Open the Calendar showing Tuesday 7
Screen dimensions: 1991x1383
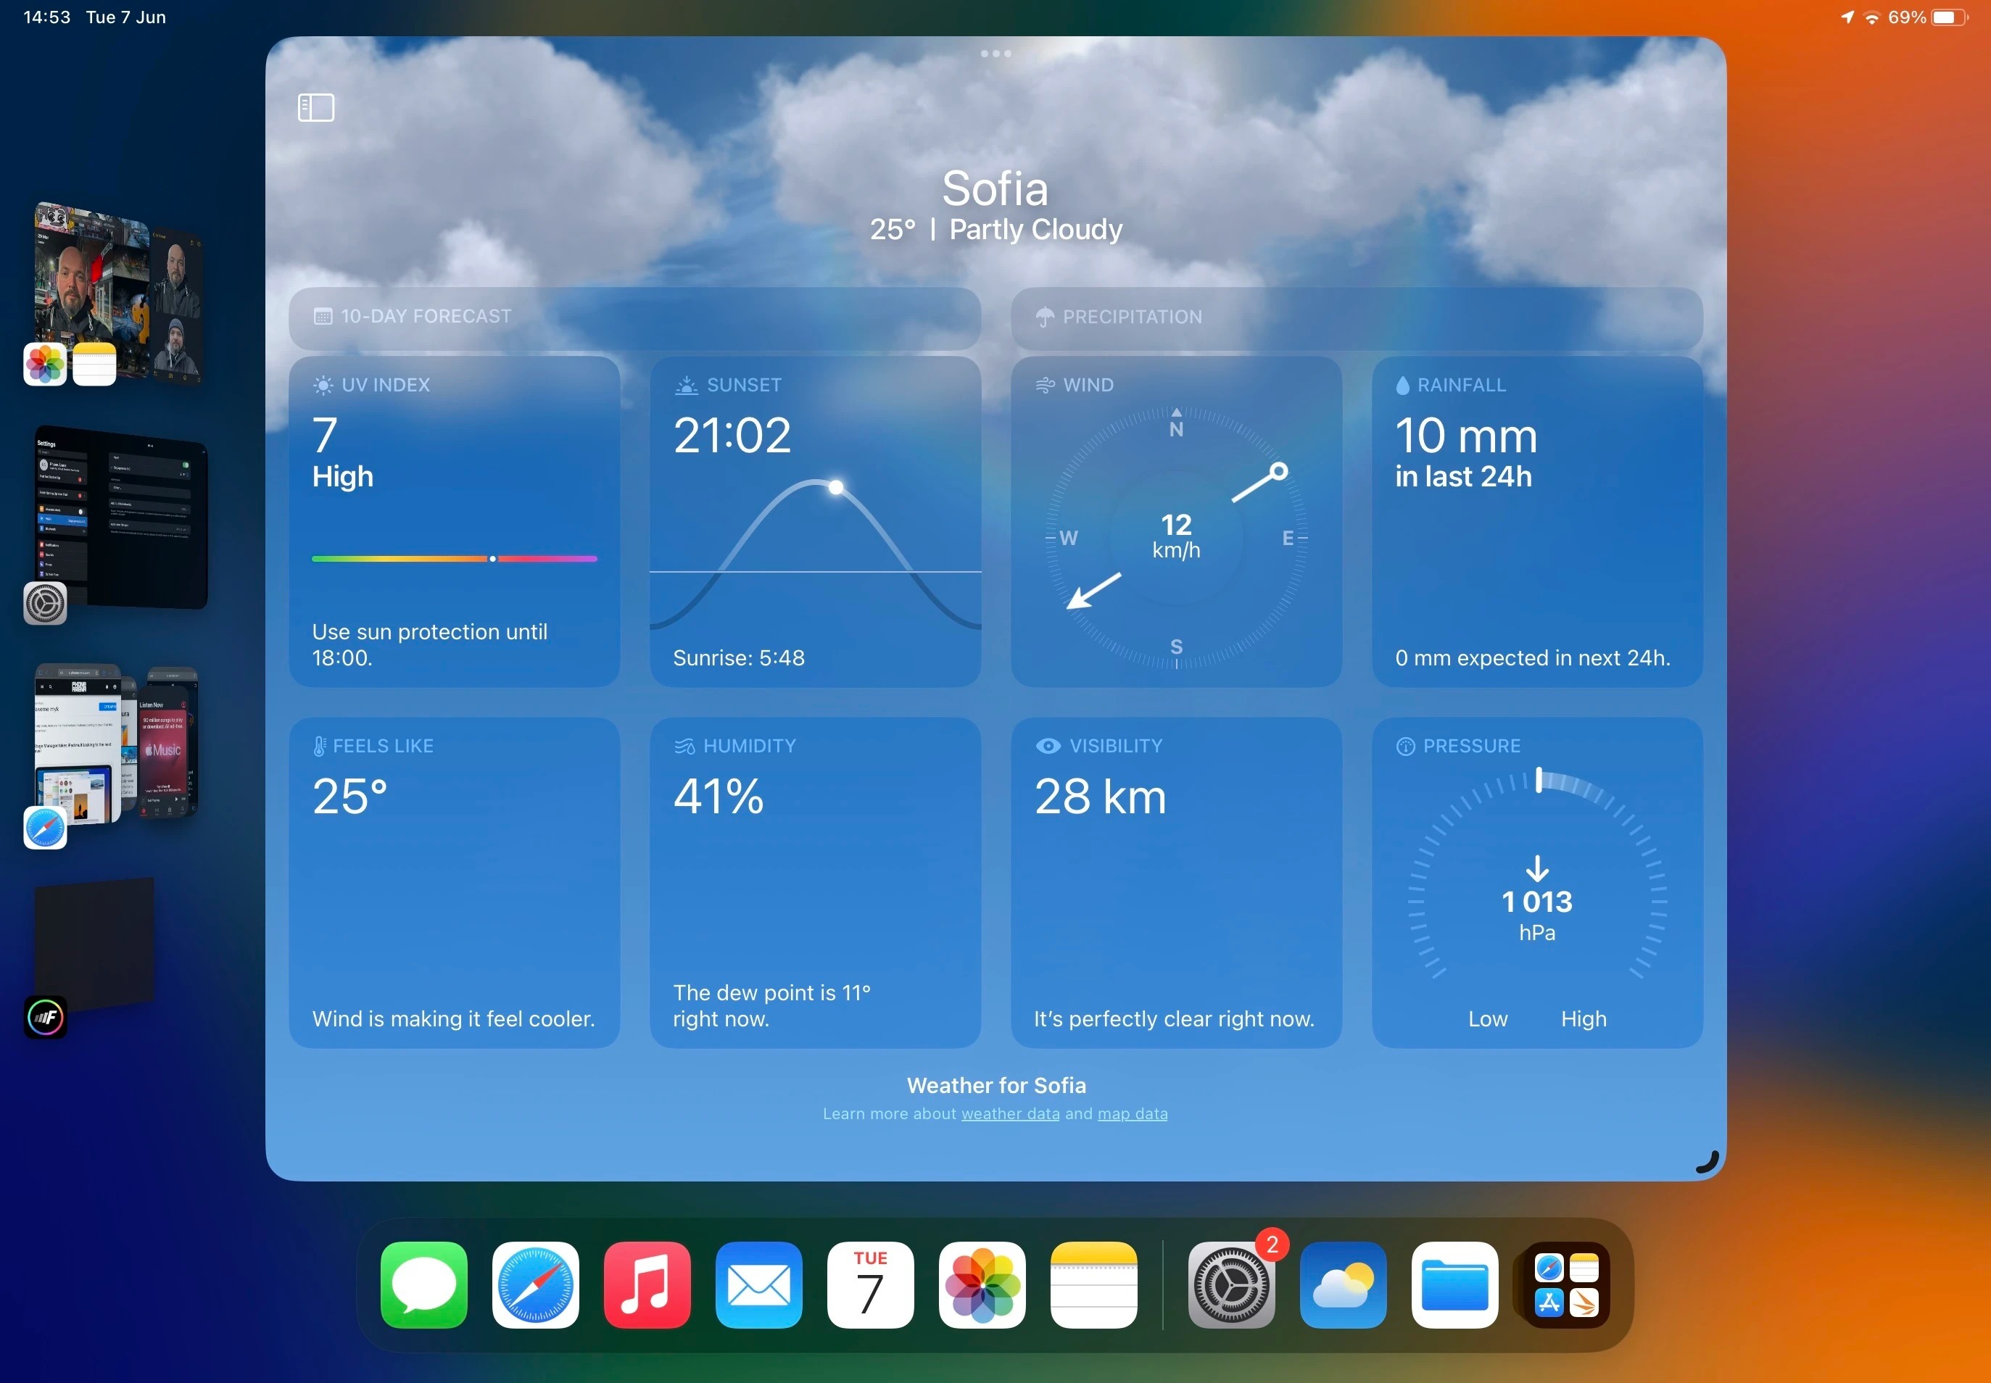(x=869, y=1284)
